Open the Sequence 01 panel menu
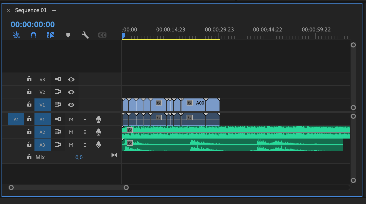This screenshot has width=366, height=204. click(54, 10)
